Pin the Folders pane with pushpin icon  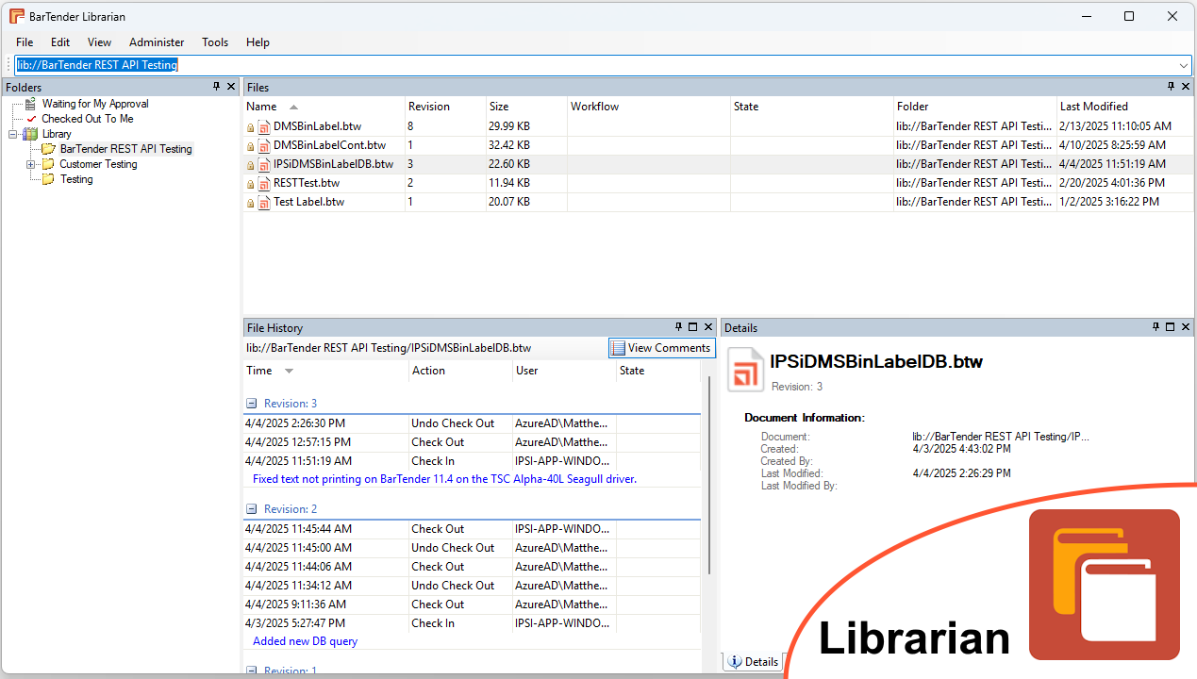(x=216, y=87)
